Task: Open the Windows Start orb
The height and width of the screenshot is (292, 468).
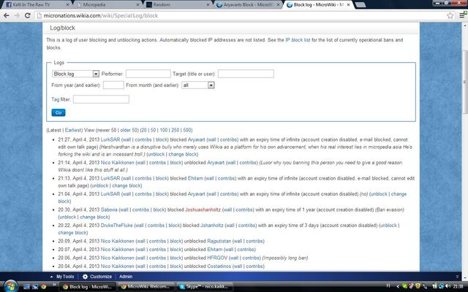Action: tap(11, 286)
